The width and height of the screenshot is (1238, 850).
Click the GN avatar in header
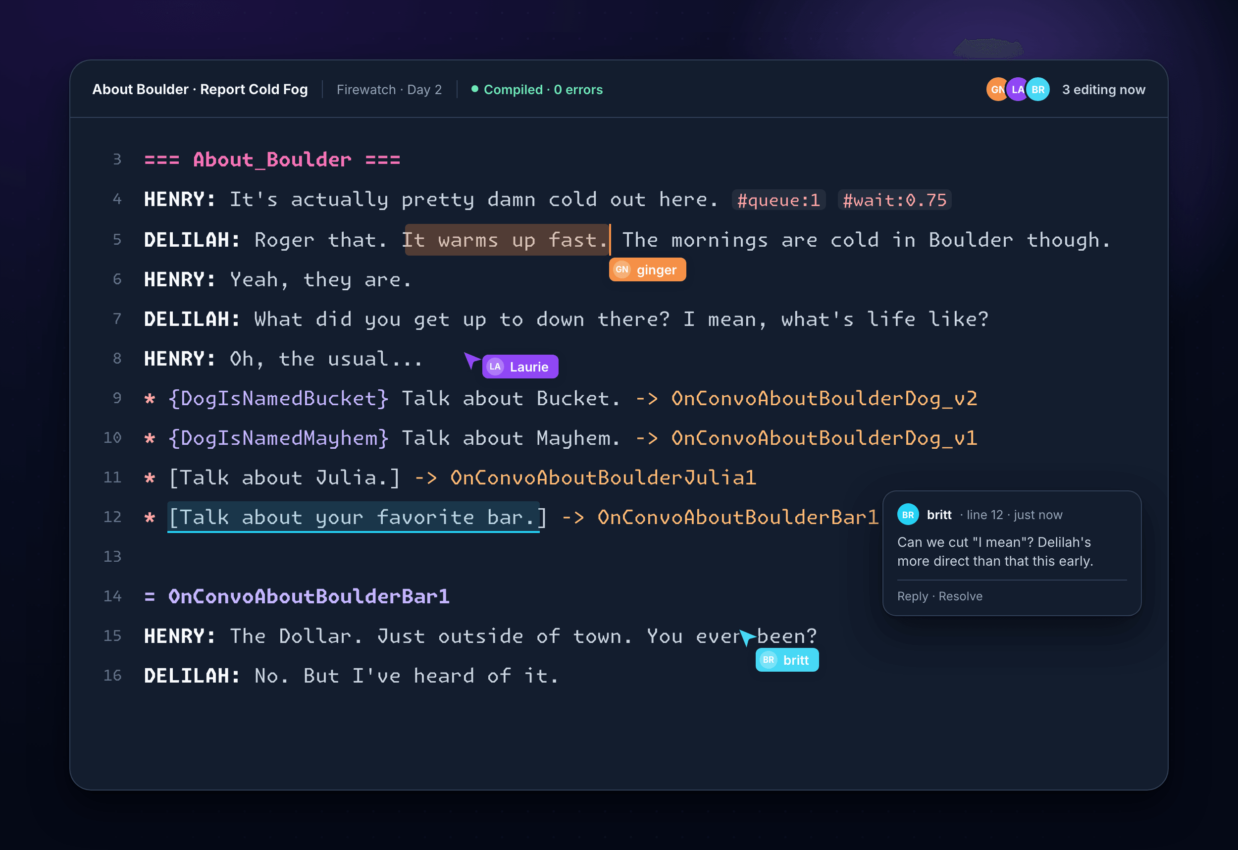click(x=997, y=90)
